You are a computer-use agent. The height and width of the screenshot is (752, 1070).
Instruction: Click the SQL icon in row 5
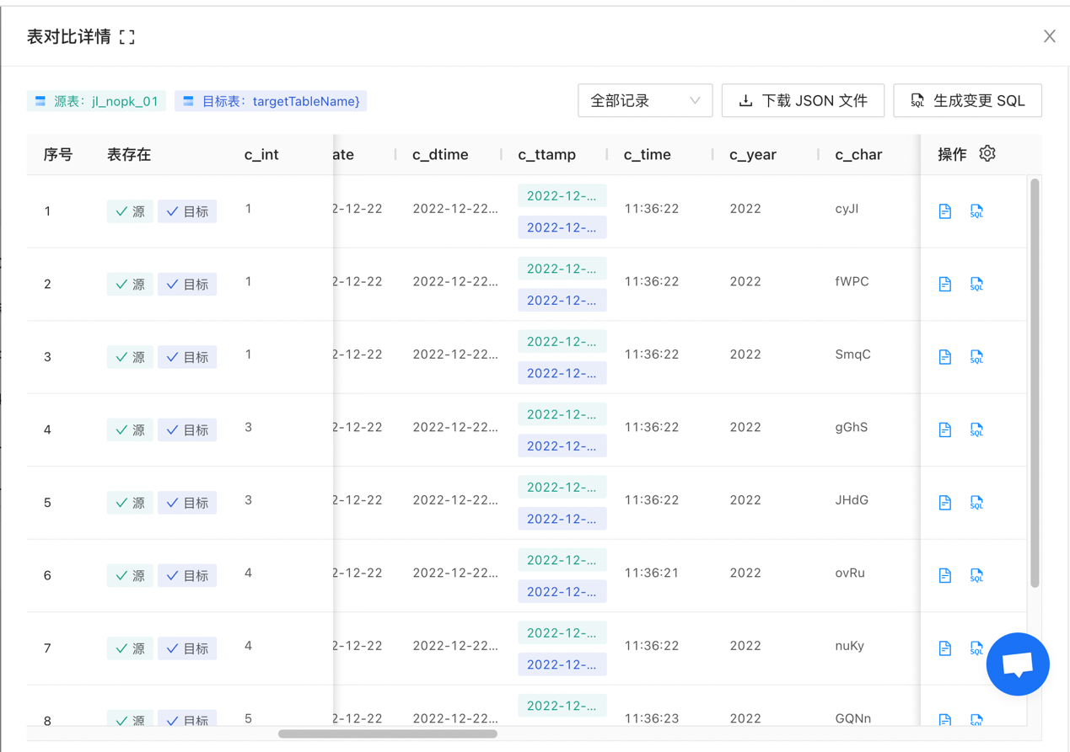click(976, 503)
